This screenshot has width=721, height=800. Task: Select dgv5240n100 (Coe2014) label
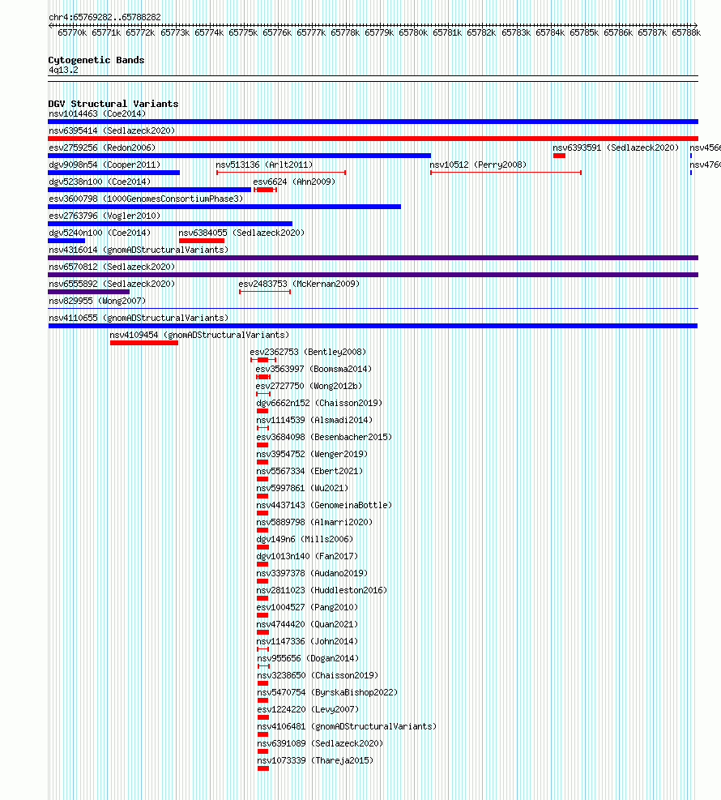pos(100,233)
